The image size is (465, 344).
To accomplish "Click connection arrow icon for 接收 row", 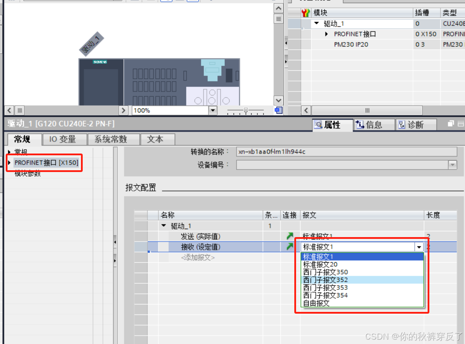I will coord(290,246).
